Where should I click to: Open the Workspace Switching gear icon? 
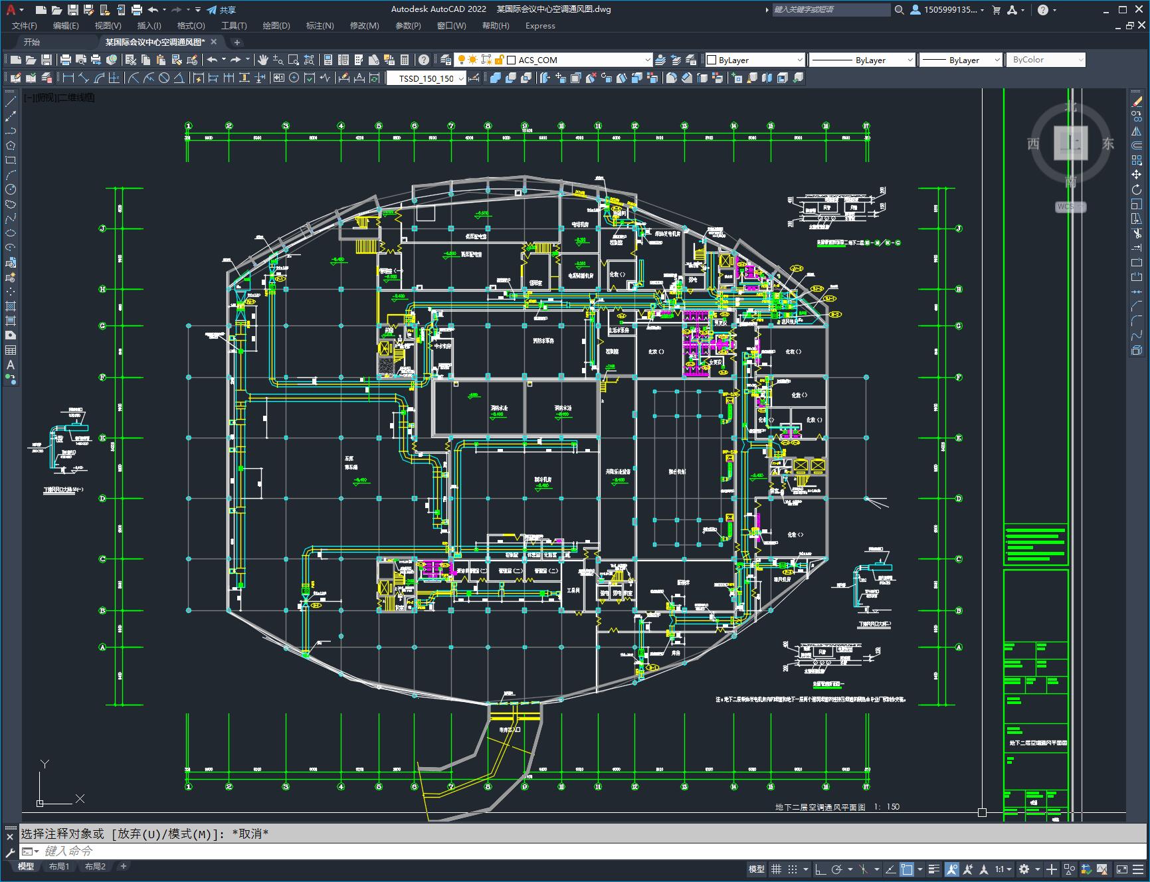point(1024,869)
